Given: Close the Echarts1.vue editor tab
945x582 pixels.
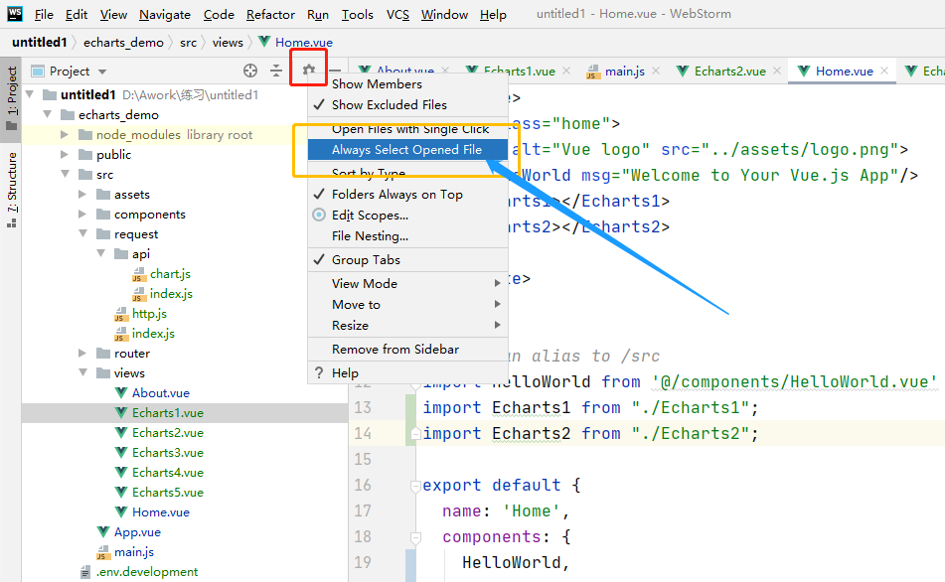Looking at the screenshot, I should point(566,72).
